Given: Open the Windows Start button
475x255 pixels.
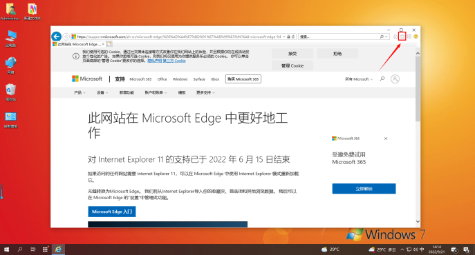Looking at the screenshot, I should point(6,249).
